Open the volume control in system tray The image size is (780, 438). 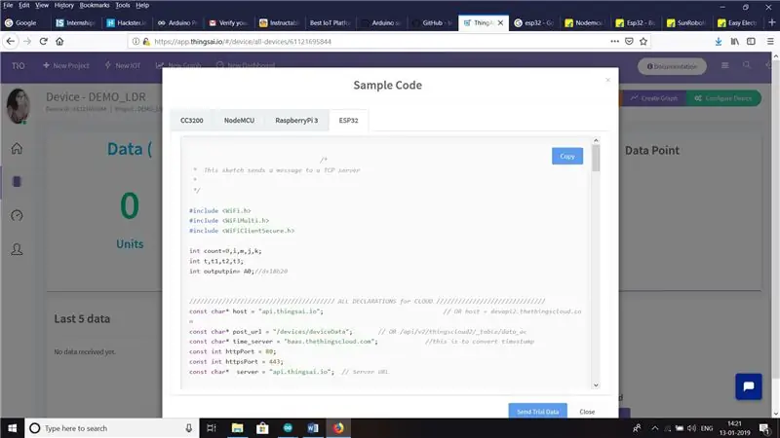click(691, 428)
